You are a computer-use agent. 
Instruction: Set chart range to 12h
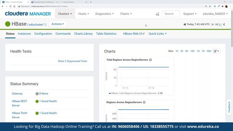click(x=193, y=51)
